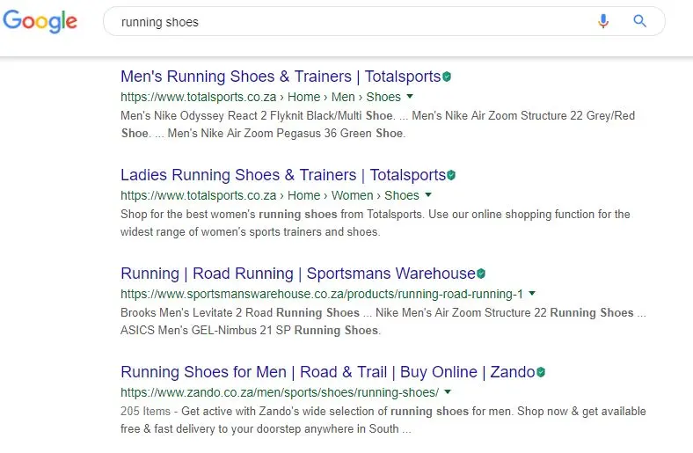
Task: Click the sportsmanswarehouse.co.za green URL text
Action: [x=321, y=294]
